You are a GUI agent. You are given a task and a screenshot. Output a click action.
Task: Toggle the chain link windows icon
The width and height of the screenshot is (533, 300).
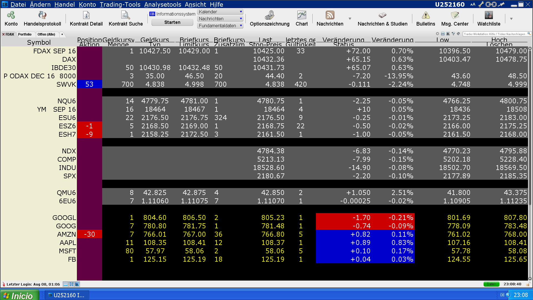click(491, 4)
